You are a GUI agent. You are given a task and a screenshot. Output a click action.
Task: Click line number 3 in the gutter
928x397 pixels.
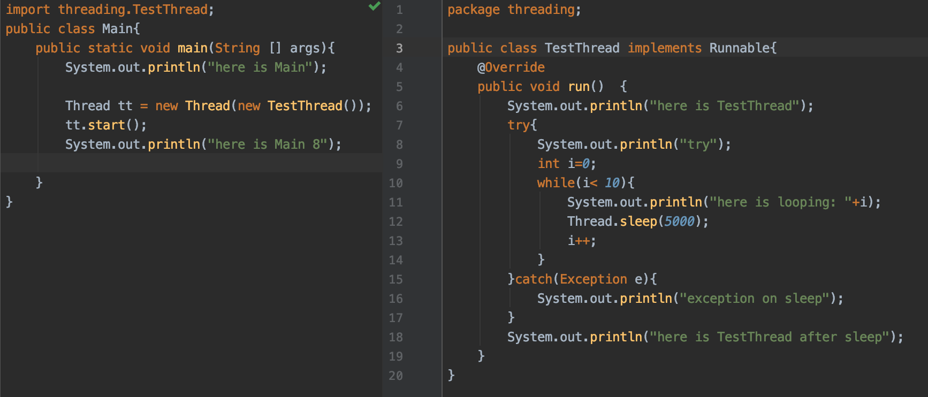399,48
